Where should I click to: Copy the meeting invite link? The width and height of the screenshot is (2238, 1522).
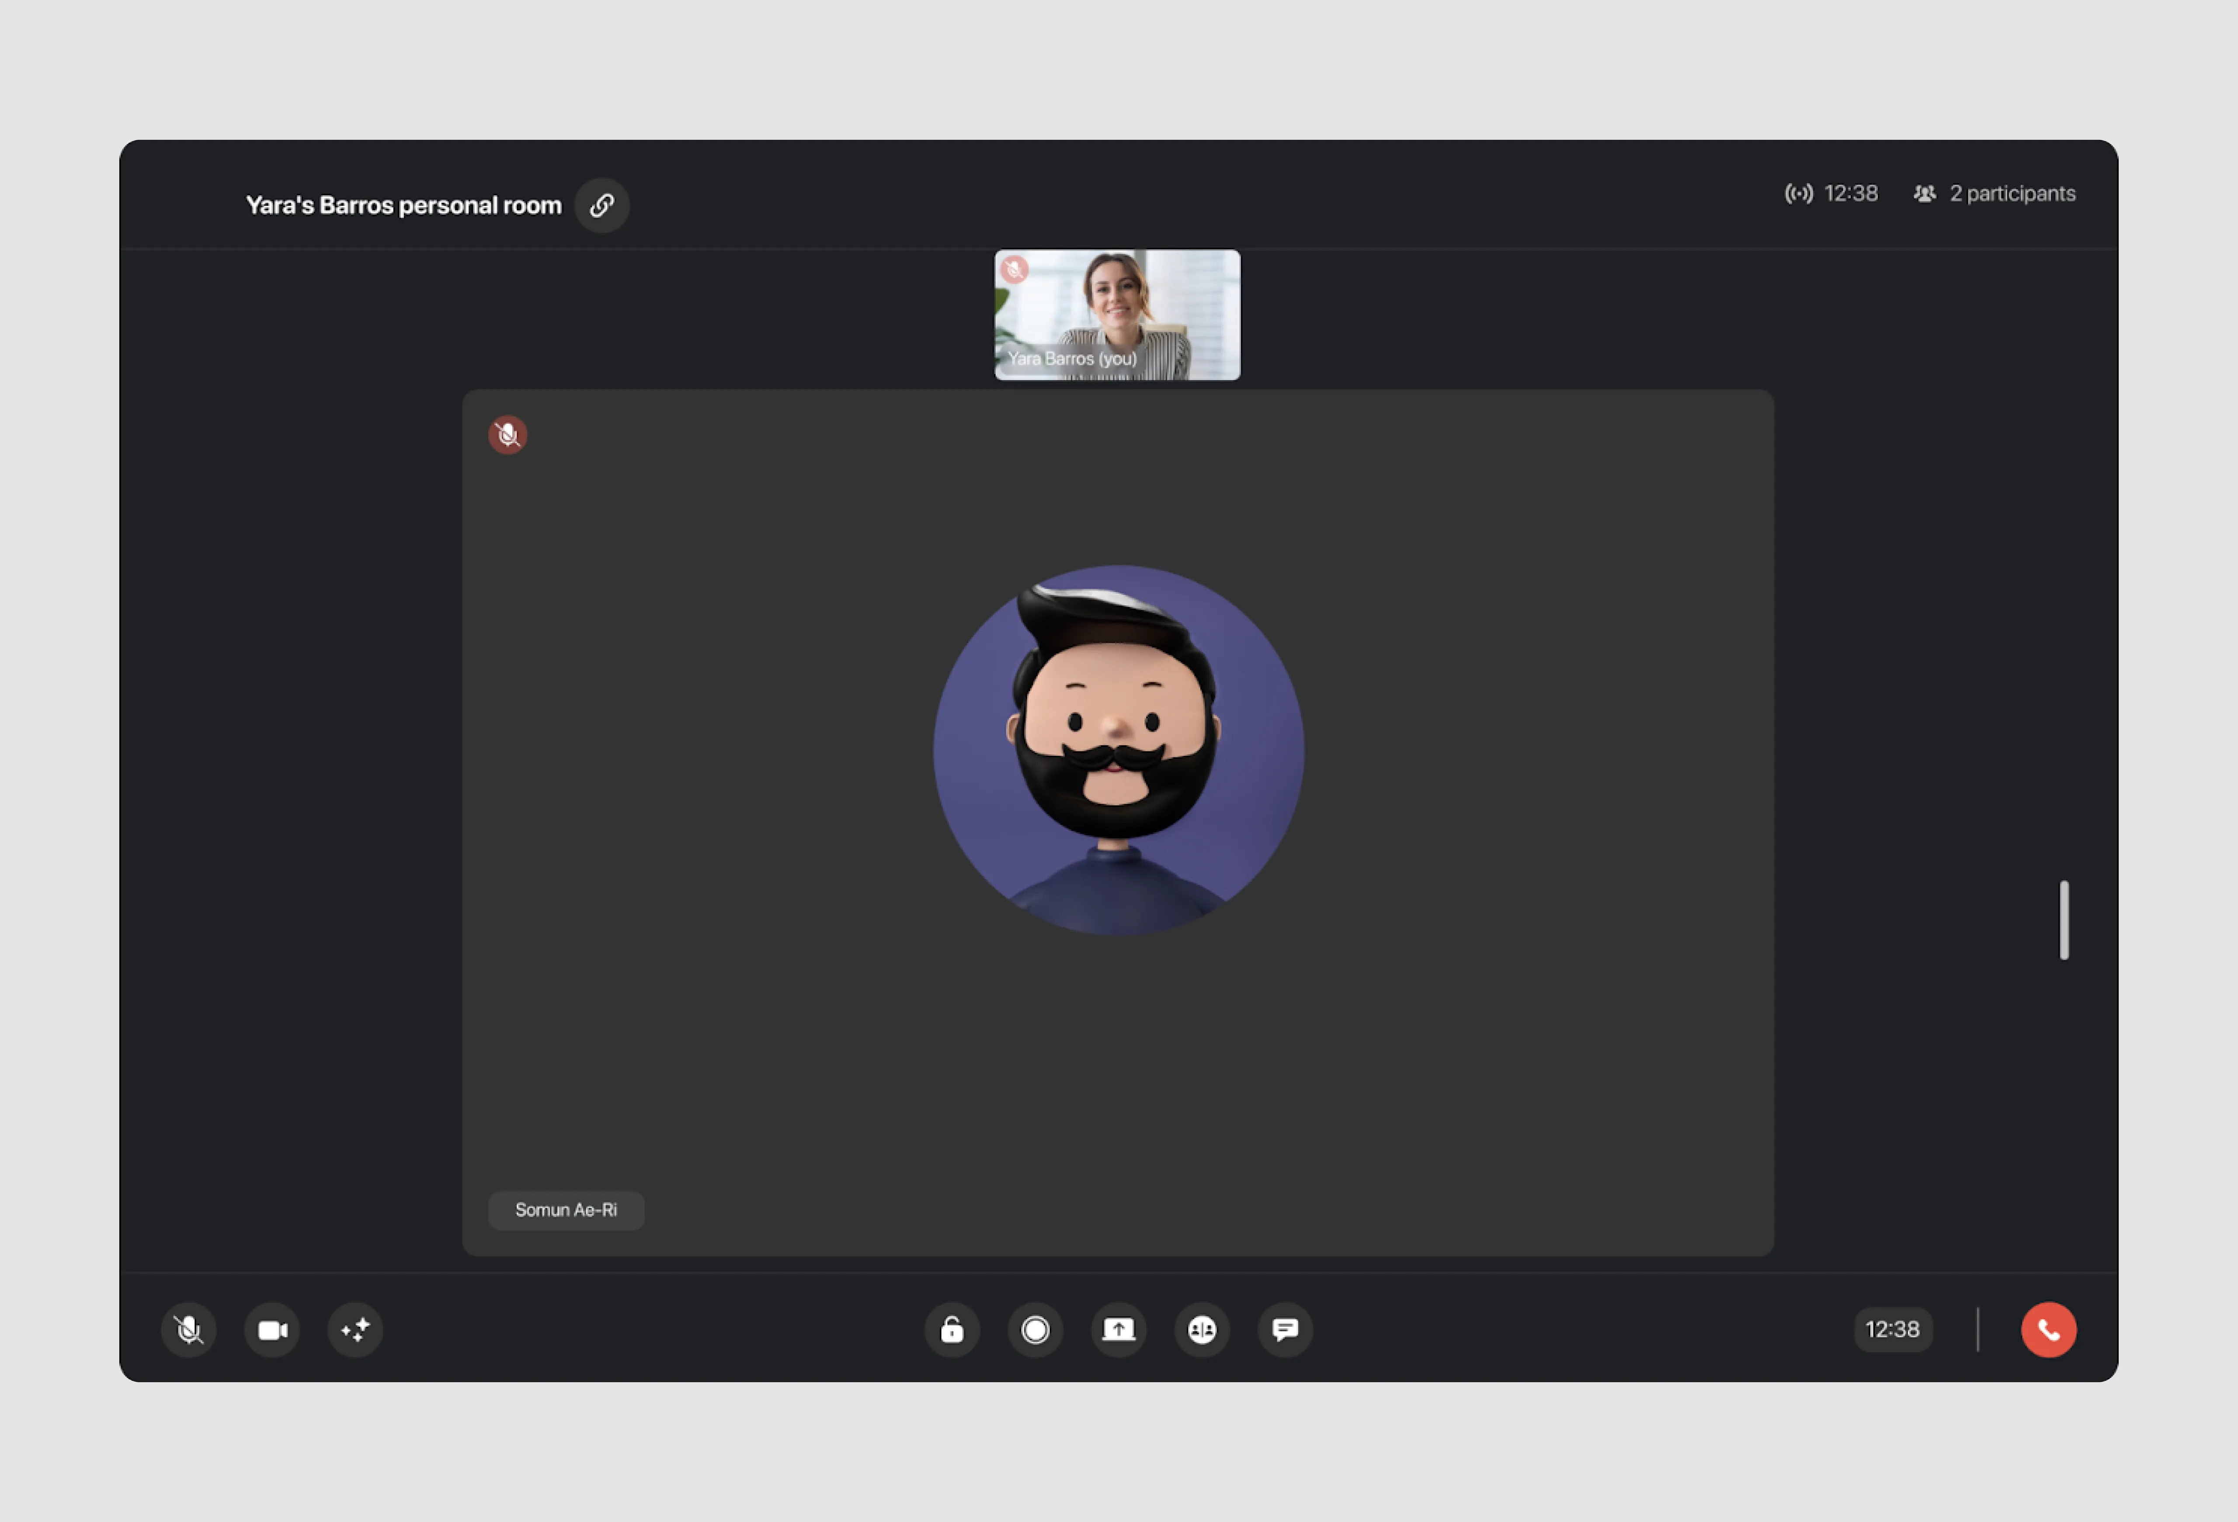[602, 204]
